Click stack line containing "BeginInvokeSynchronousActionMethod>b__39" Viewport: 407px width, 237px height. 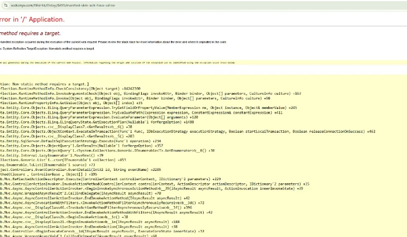[x=152, y=188]
